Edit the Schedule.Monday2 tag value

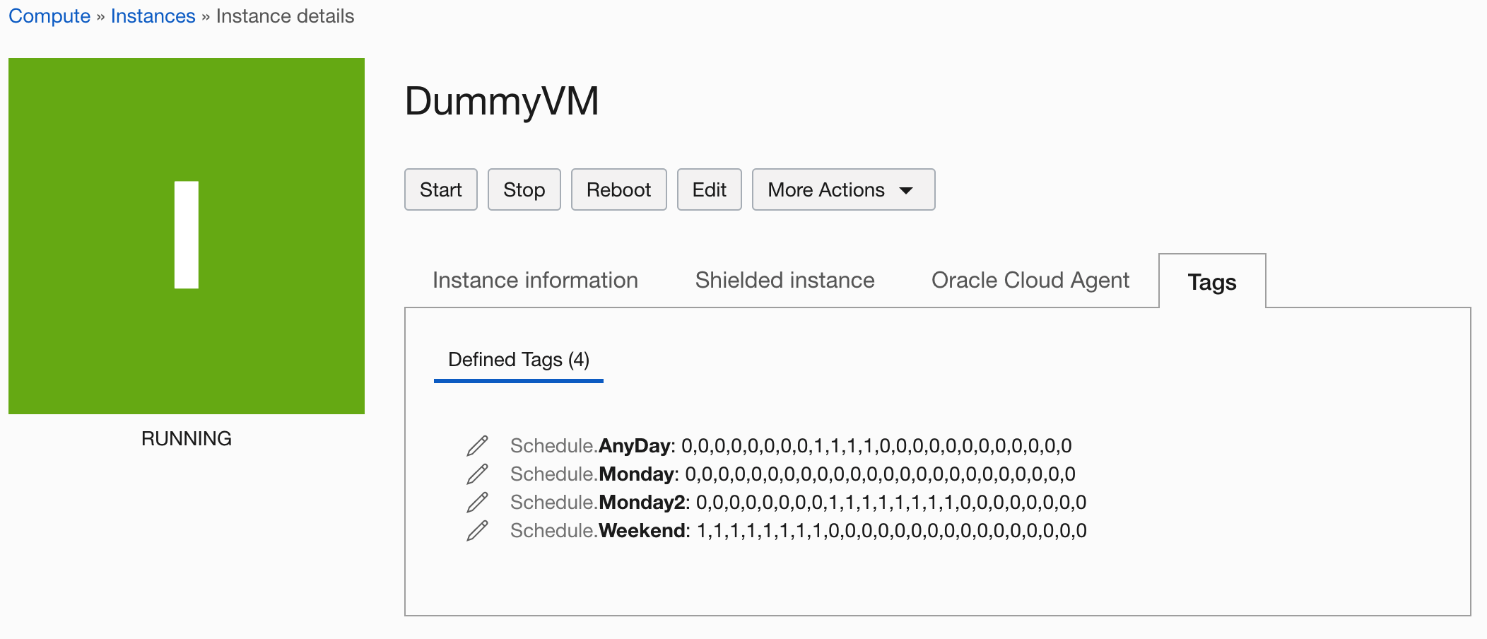coord(478,502)
